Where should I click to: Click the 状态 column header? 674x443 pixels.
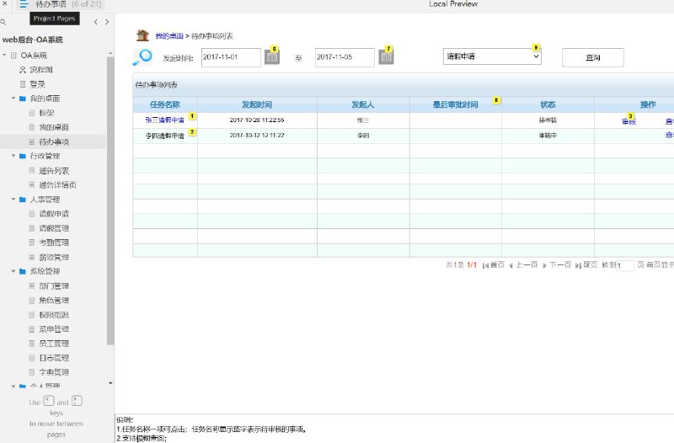[548, 104]
